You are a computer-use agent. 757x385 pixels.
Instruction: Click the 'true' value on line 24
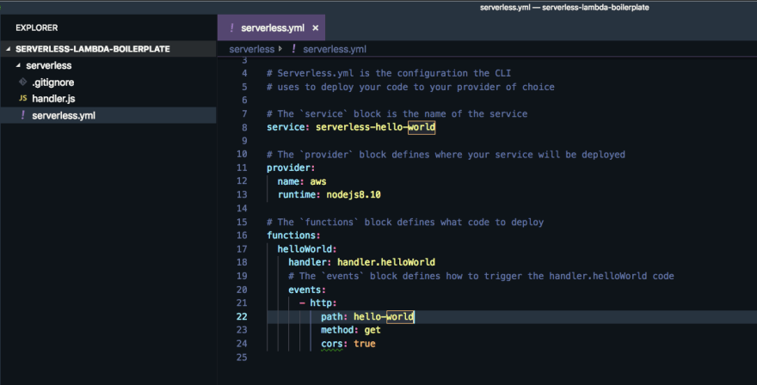[365, 344]
